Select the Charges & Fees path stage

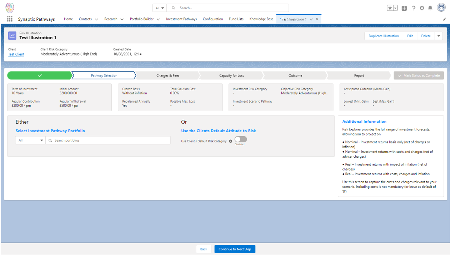pyautogui.click(x=168, y=75)
